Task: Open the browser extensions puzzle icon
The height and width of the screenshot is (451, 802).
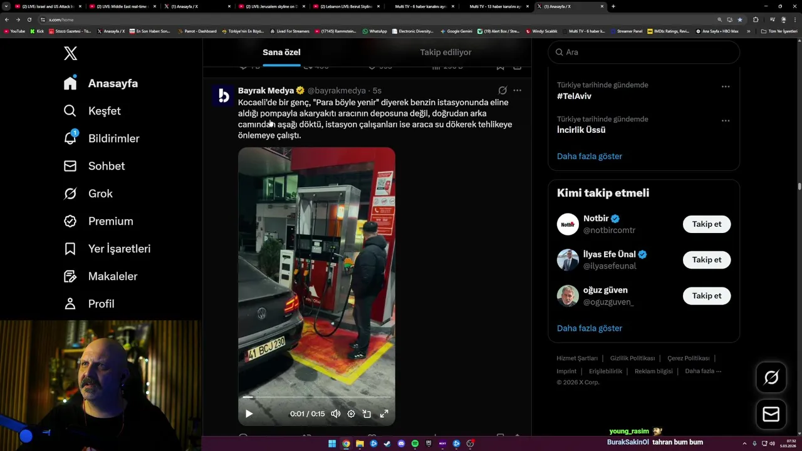Action: click(756, 19)
